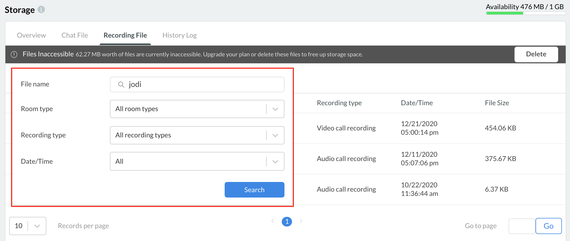Go to the previous page arrow

273,221
